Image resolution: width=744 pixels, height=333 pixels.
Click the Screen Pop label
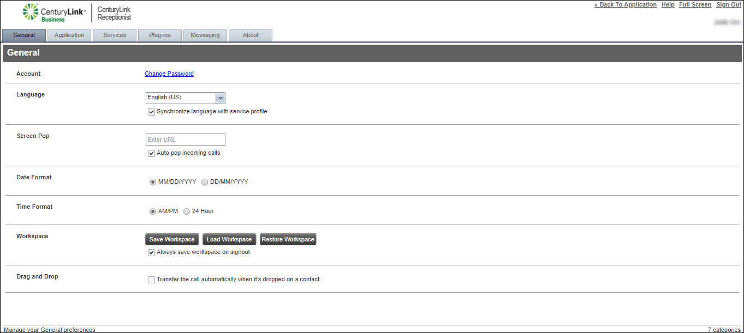coord(33,136)
